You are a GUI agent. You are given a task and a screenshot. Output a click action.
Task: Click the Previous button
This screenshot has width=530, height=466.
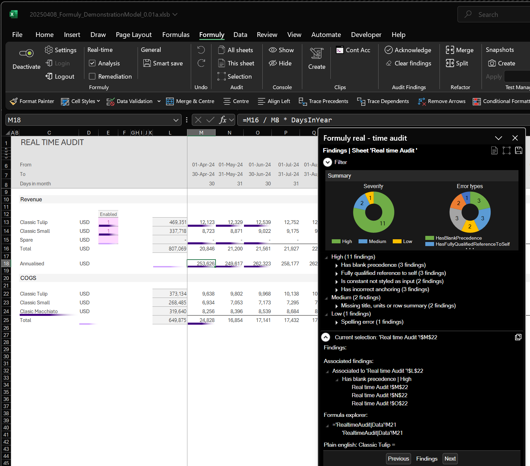(399, 459)
